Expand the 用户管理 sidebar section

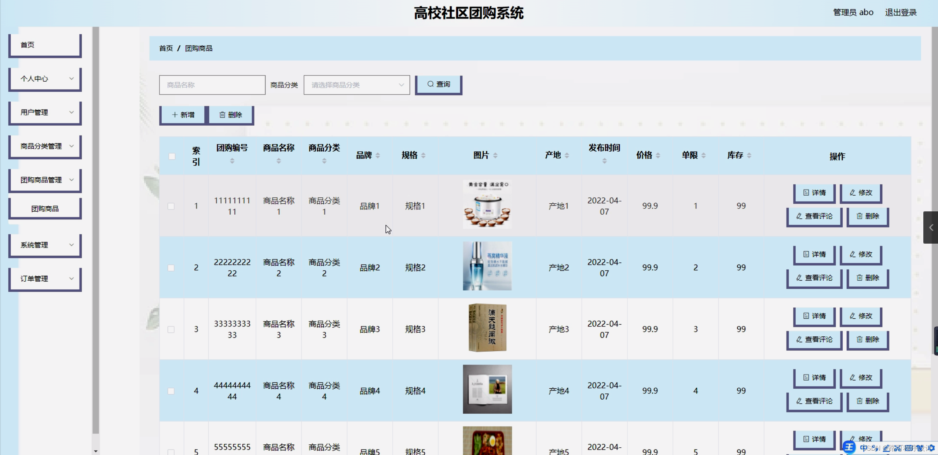(44, 112)
